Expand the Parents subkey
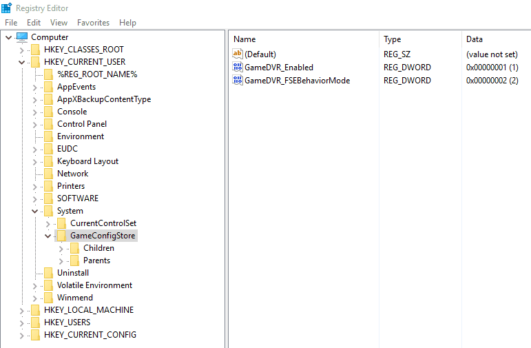 (61, 261)
